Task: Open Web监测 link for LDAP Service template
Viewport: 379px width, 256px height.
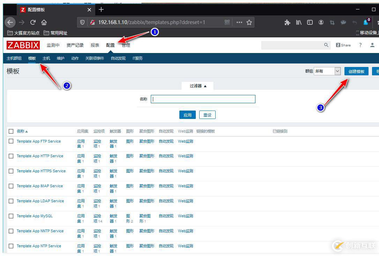Action: tap(185, 201)
